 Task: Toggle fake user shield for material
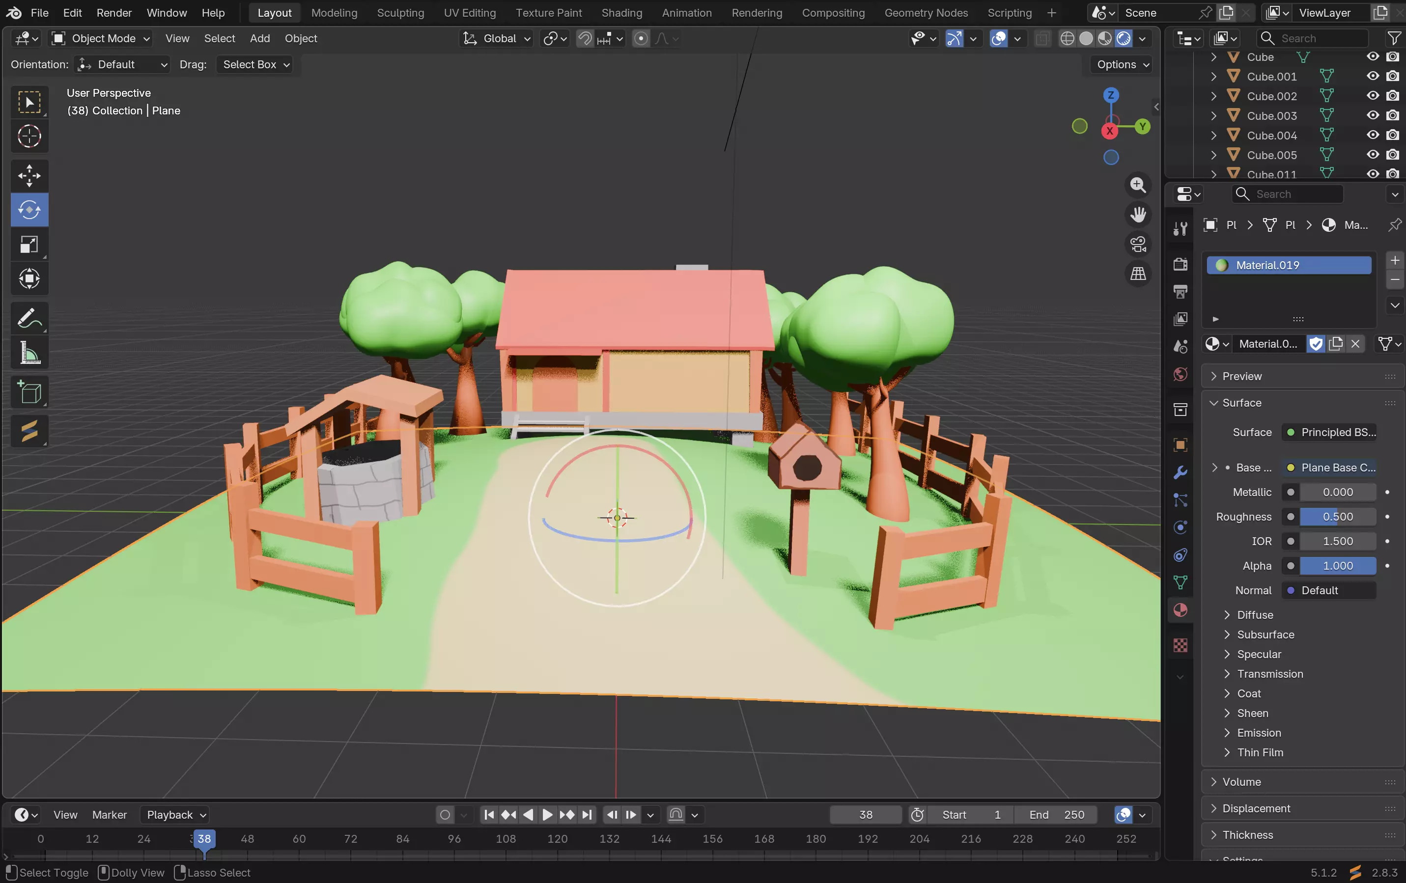[x=1316, y=344]
